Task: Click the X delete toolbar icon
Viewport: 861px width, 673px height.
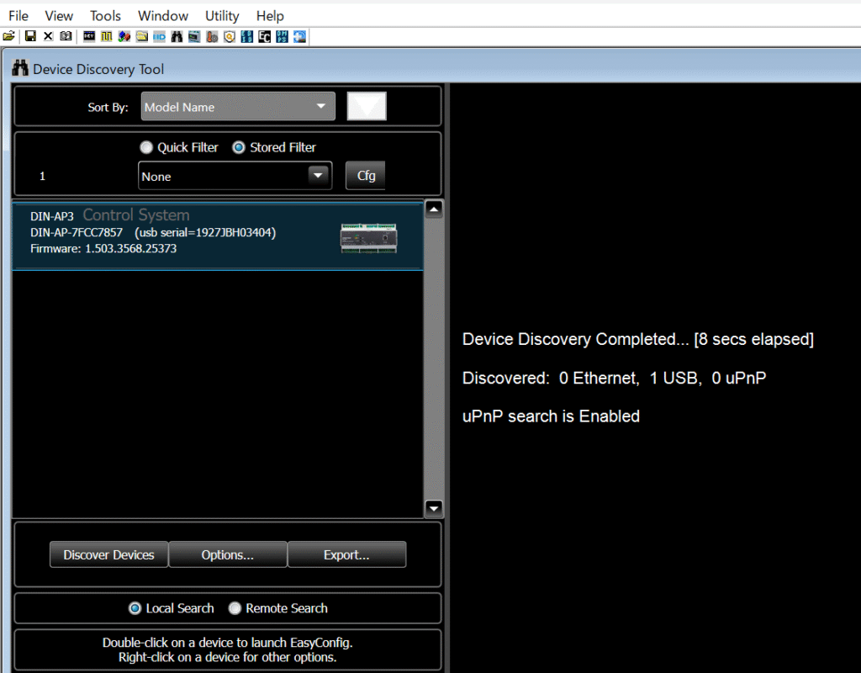Action: point(48,36)
